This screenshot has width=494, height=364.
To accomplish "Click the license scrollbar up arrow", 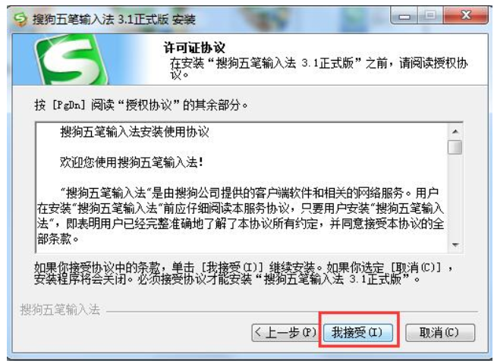I will 455,132.
